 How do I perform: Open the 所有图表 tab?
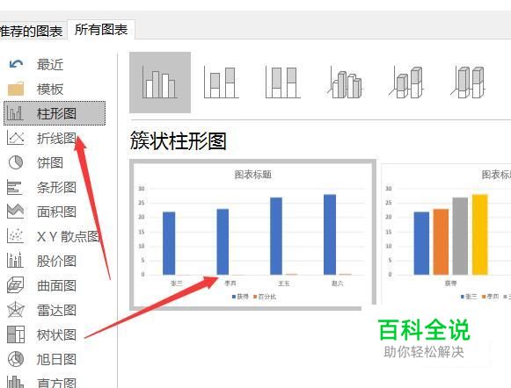click(x=101, y=30)
